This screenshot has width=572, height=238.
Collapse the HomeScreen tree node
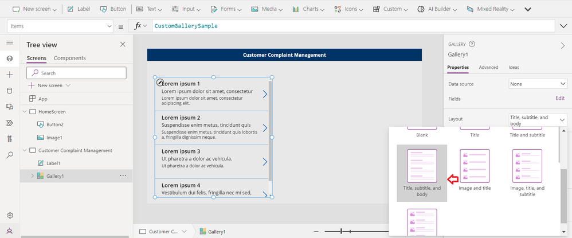click(x=25, y=112)
